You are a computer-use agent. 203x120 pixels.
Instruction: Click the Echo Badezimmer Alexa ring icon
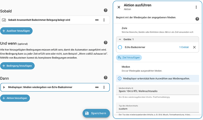(x=120, y=47)
